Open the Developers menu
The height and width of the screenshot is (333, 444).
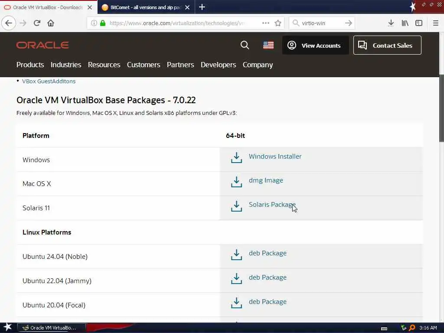pos(218,65)
